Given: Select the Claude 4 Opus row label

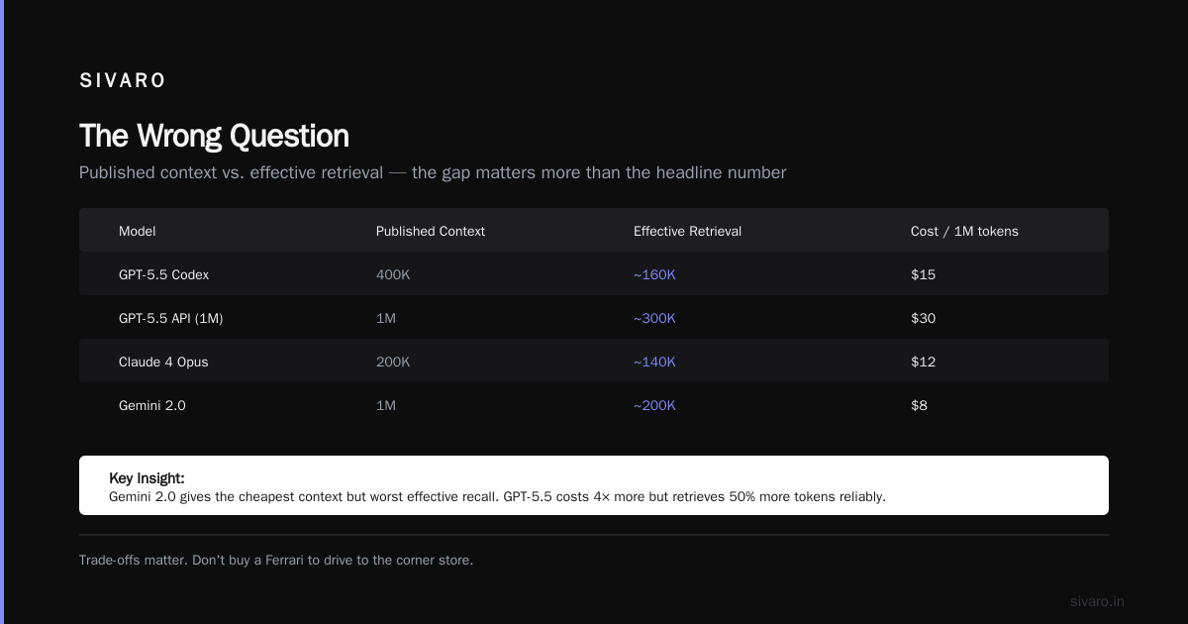Looking at the screenshot, I should (163, 362).
